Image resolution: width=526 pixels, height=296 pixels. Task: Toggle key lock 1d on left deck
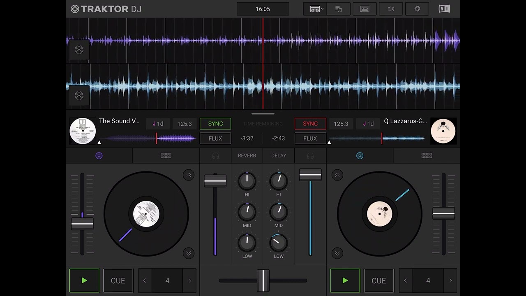pos(158,124)
